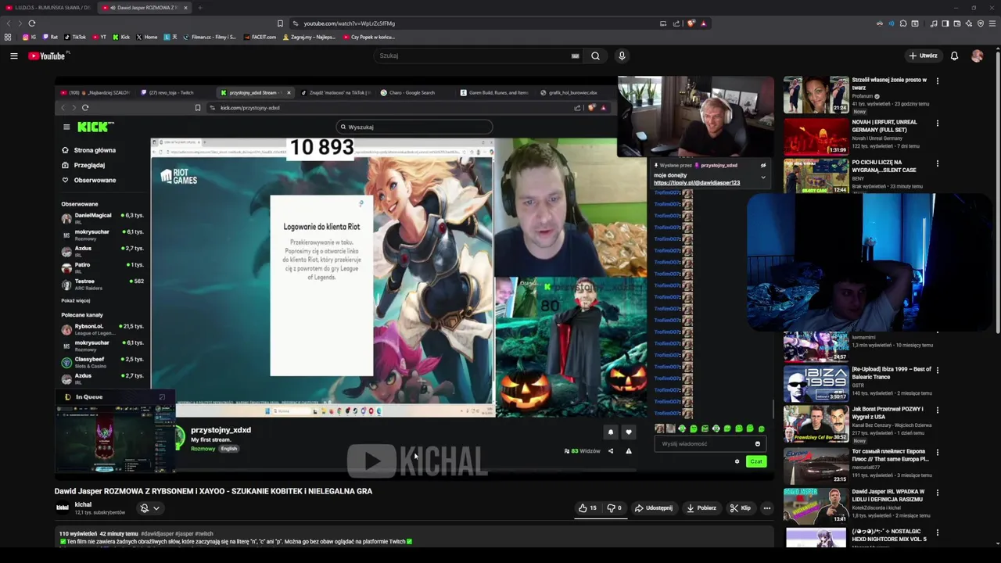Image resolution: width=1001 pixels, height=563 pixels.
Task: Open the notification bell dropdown for kichal channel
Action: tap(149, 508)
